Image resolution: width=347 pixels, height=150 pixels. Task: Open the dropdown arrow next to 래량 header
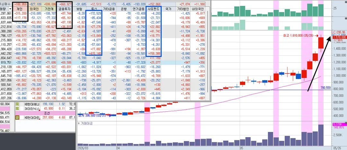pyautogui.click(x=10, y=9)
